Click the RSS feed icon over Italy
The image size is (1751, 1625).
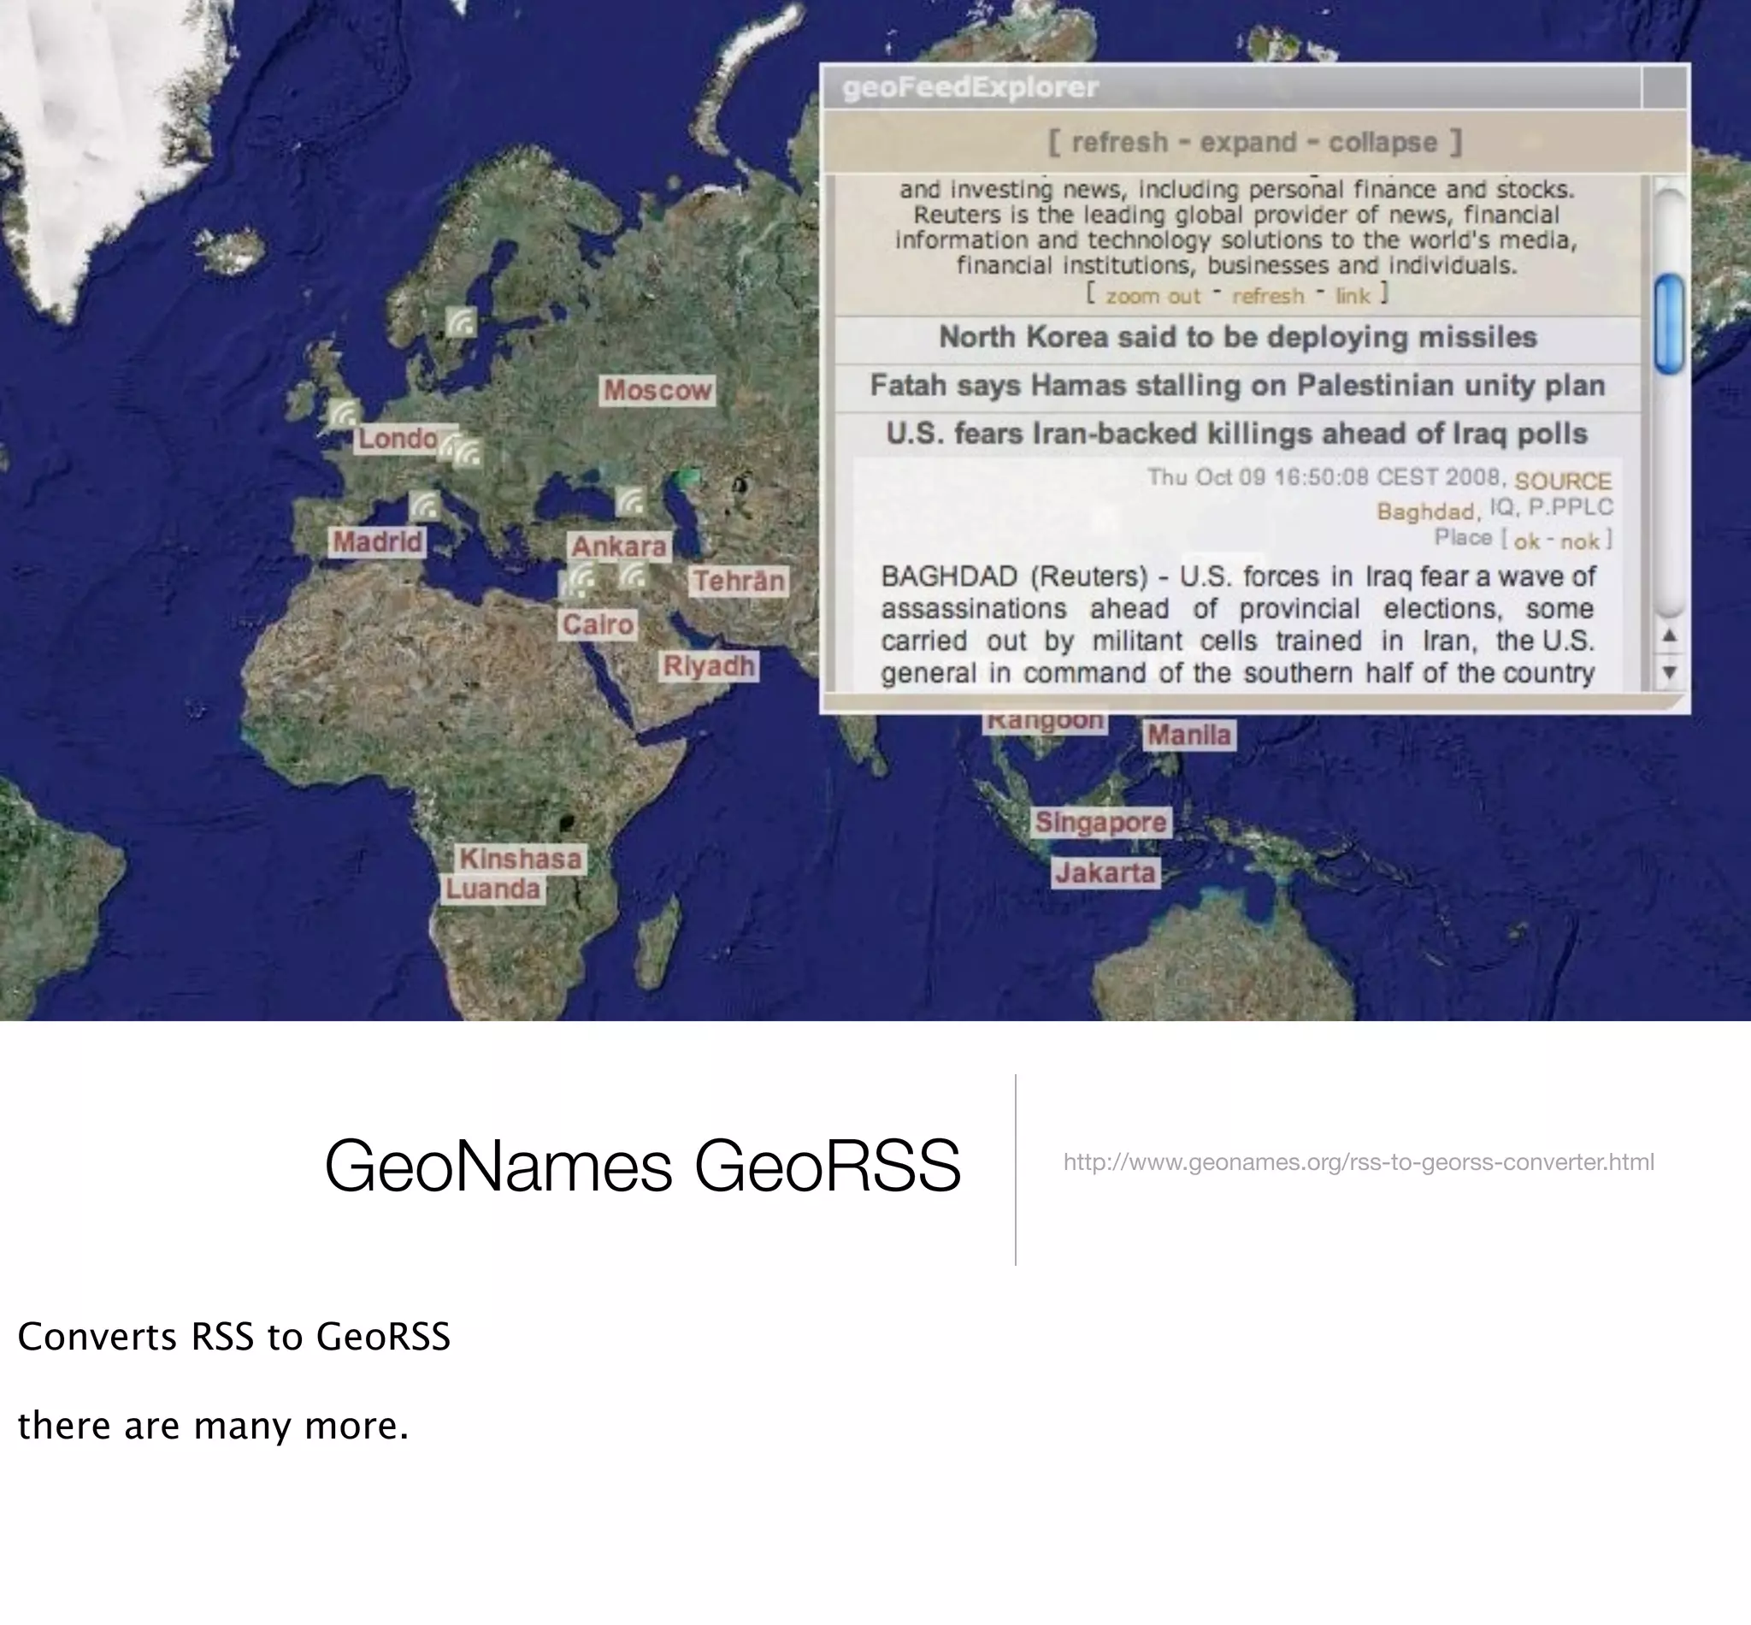tap(425, 505)
